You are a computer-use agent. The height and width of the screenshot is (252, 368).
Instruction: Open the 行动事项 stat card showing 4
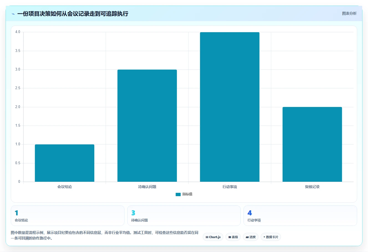click(x=300, y=216)
